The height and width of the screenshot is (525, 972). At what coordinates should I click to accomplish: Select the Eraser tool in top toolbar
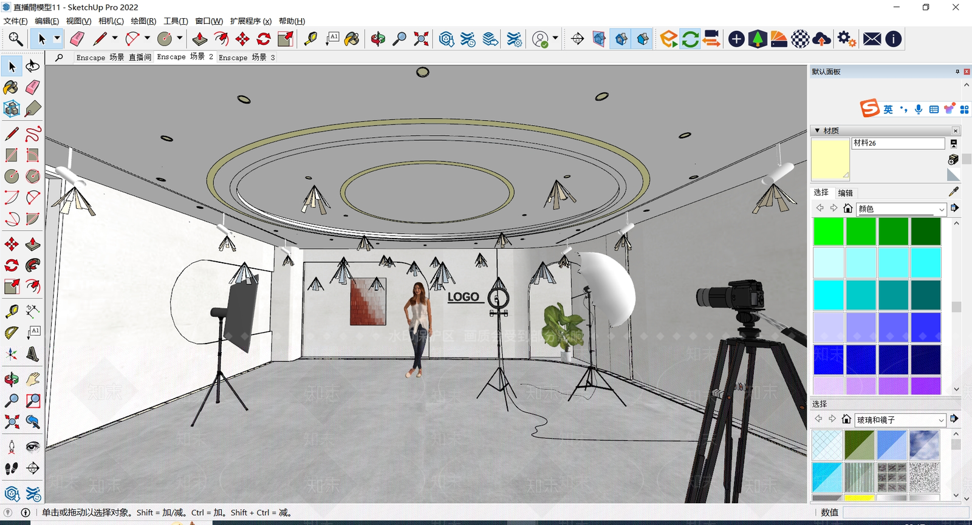pyautogui.click(x=77, y=39)
